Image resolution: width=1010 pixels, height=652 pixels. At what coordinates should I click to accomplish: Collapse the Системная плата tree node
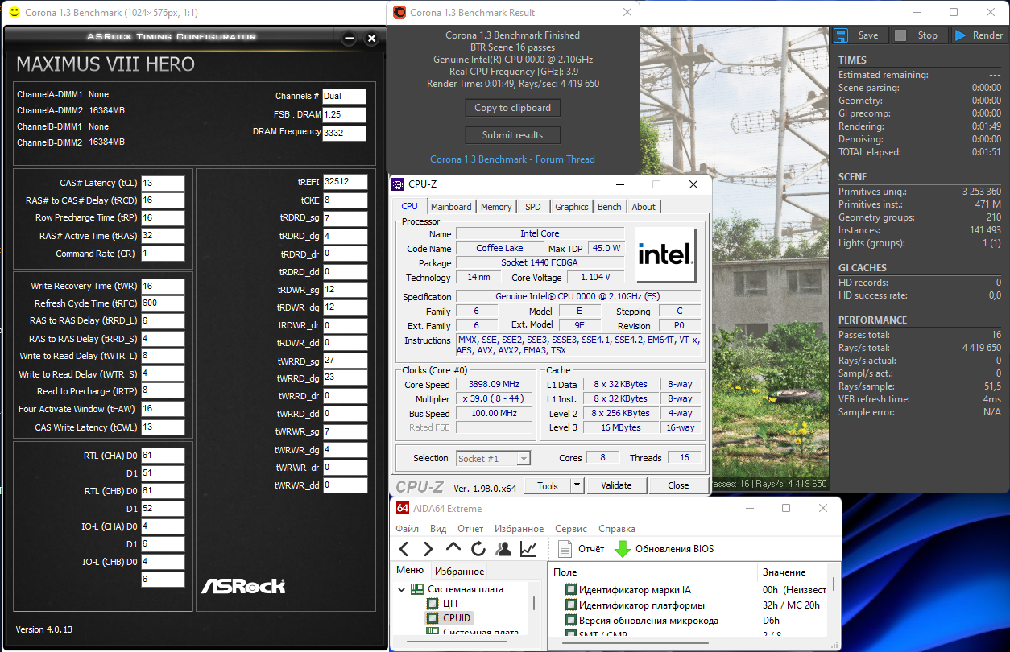[402, 589]
